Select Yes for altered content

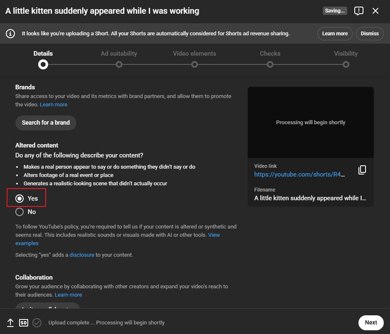coord(19,199)
